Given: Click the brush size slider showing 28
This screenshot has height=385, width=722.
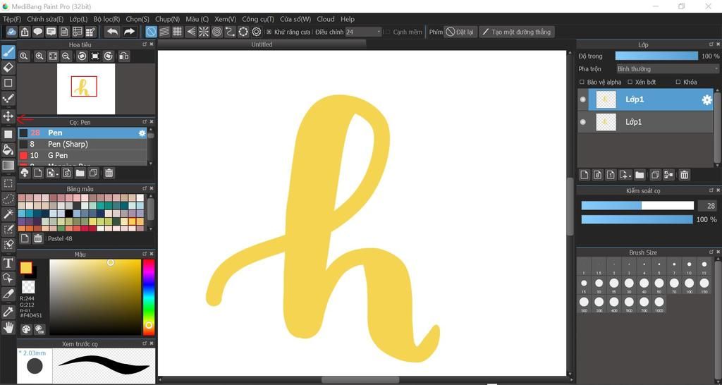Looking at the screenshot, I should [637, 205].
